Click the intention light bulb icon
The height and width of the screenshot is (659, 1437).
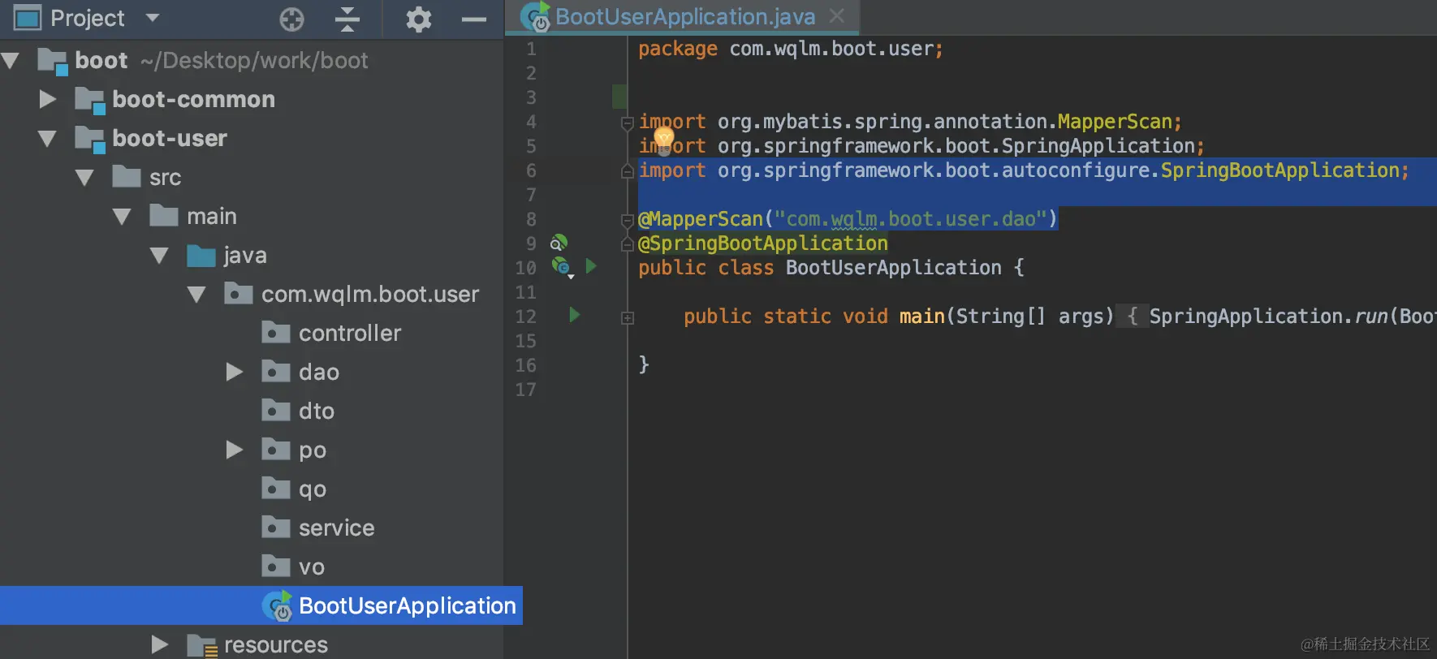click(x=664, y=140)
